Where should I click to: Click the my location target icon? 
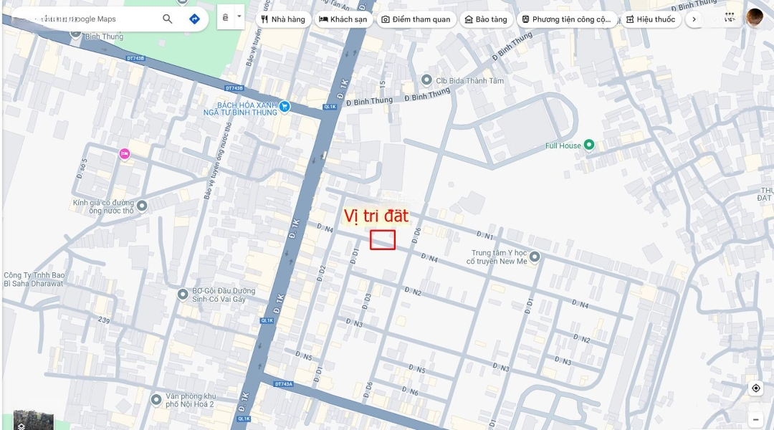756,388
